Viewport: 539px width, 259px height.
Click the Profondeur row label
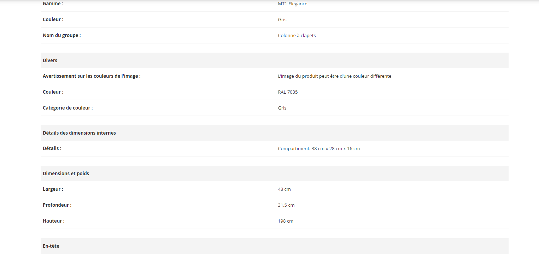(57, 205)
